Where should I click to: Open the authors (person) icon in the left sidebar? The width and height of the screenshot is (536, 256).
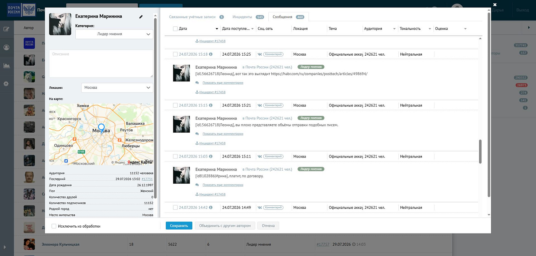pyautogui.click(x=6, y=47)
